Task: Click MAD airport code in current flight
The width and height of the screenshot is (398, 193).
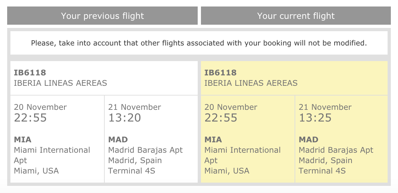Action: pos(309,140)
